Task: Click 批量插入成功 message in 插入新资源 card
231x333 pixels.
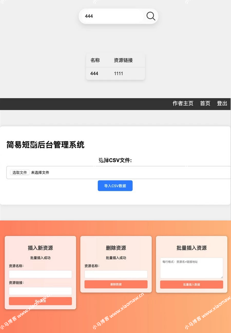Action: (x=40, y=258)
